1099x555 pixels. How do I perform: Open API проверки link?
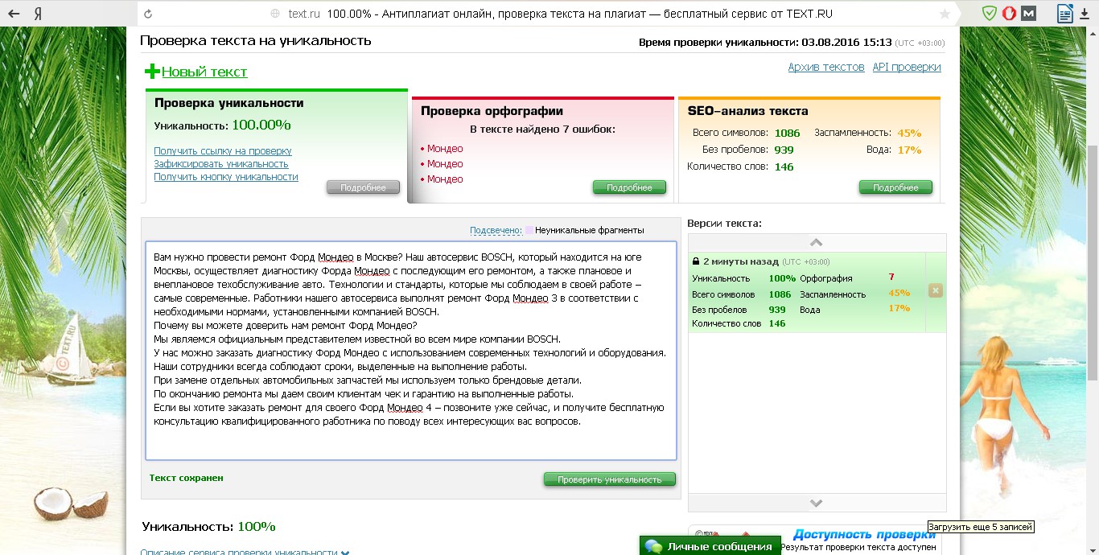(907, 68)
